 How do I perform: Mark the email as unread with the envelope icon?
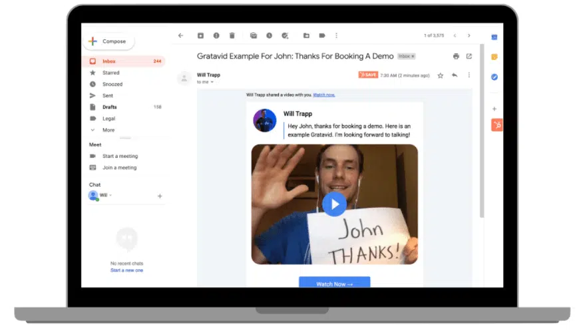tap(254, 35)
